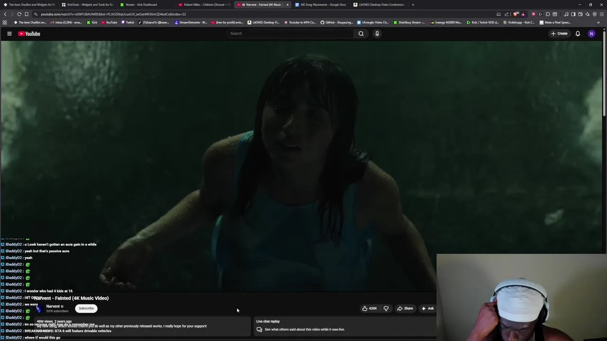Viewport: 607px width, 341px height.
Task: Open the Twitch bookmark
Action: tap(128, 22)
